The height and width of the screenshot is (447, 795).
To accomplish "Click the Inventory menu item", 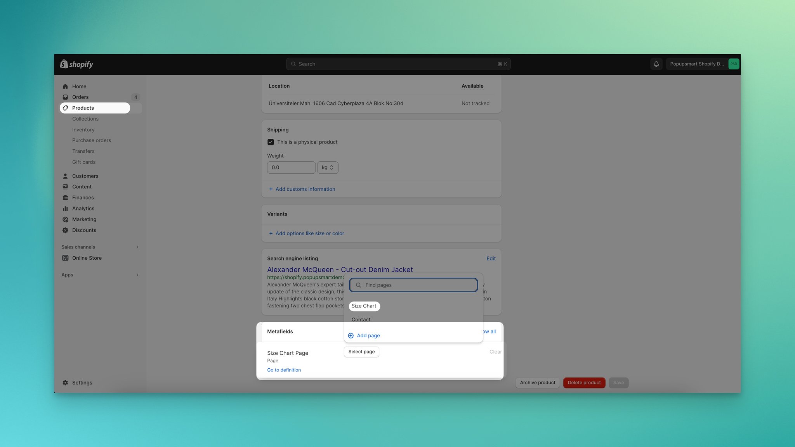I will [83, 130].
